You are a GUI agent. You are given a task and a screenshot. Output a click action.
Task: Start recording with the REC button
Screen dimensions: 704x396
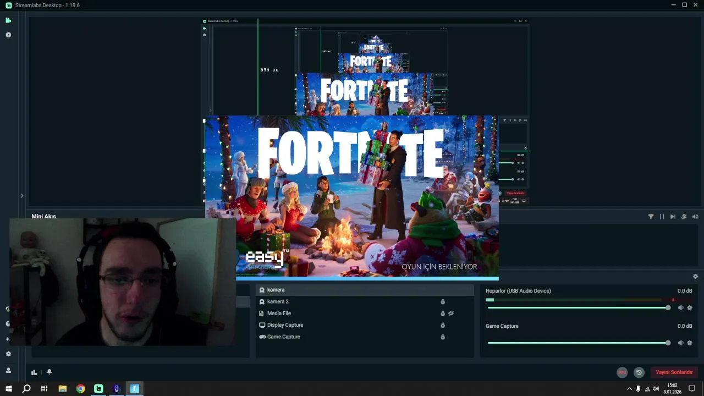pyautogui.click(x=622, y=372)
